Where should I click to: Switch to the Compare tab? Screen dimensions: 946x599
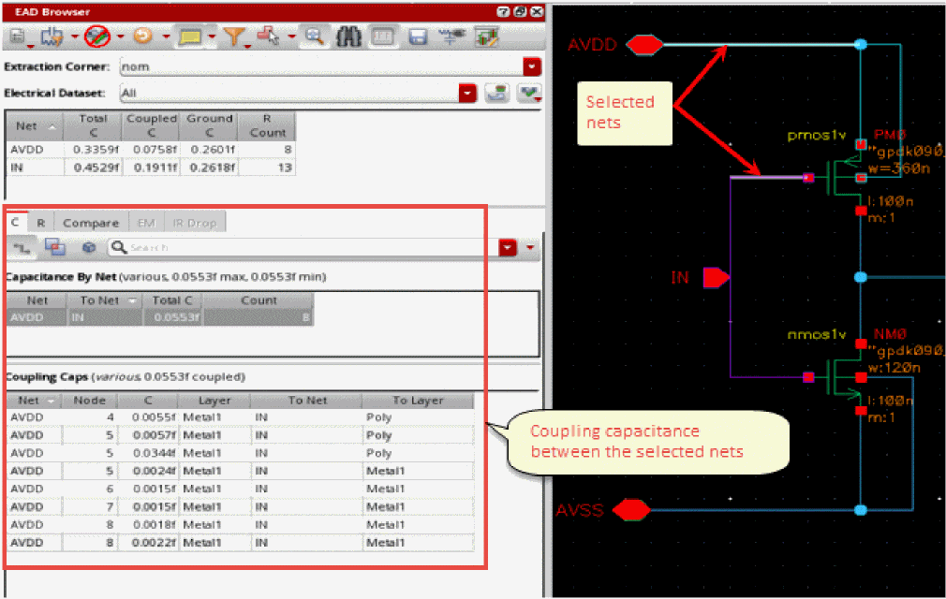pyautogui.click(x=91, y=223)
